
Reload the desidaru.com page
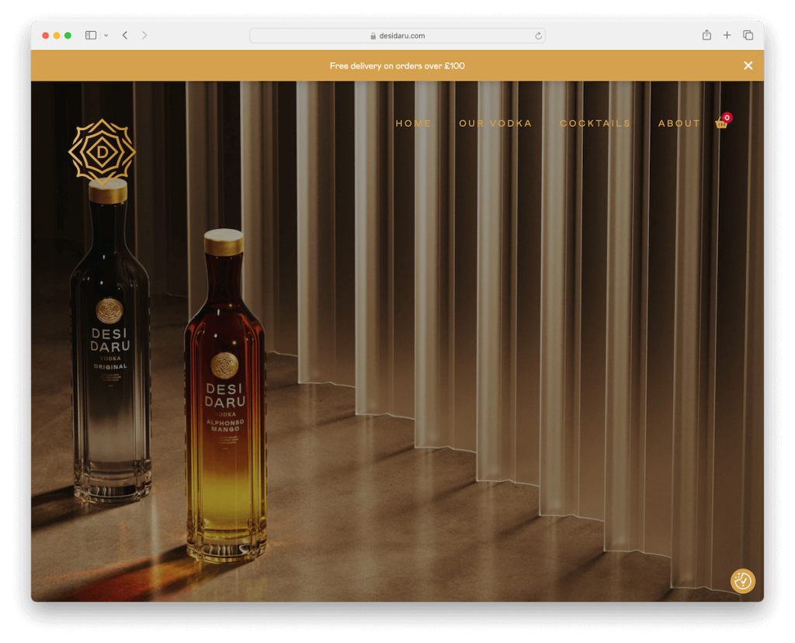tap(538, 36)
